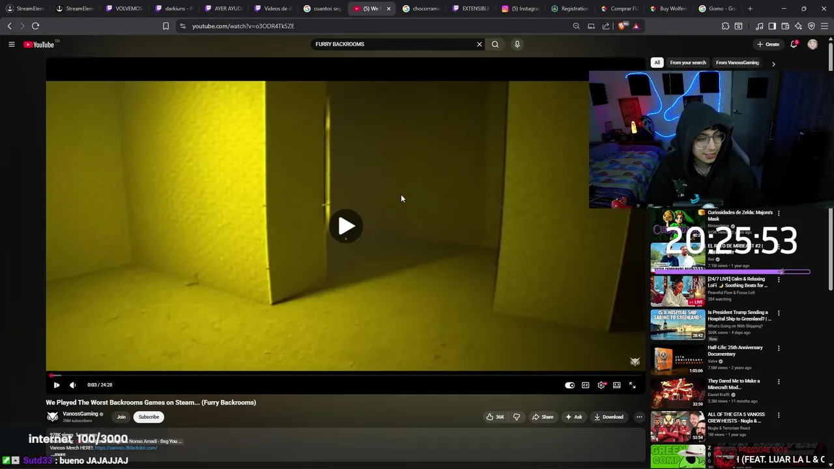
Task: Play the video using center play button
Action: point(346,226)
